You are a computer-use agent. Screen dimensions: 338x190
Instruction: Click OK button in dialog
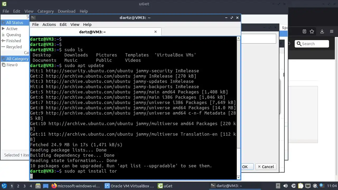[x=247, y=167]
